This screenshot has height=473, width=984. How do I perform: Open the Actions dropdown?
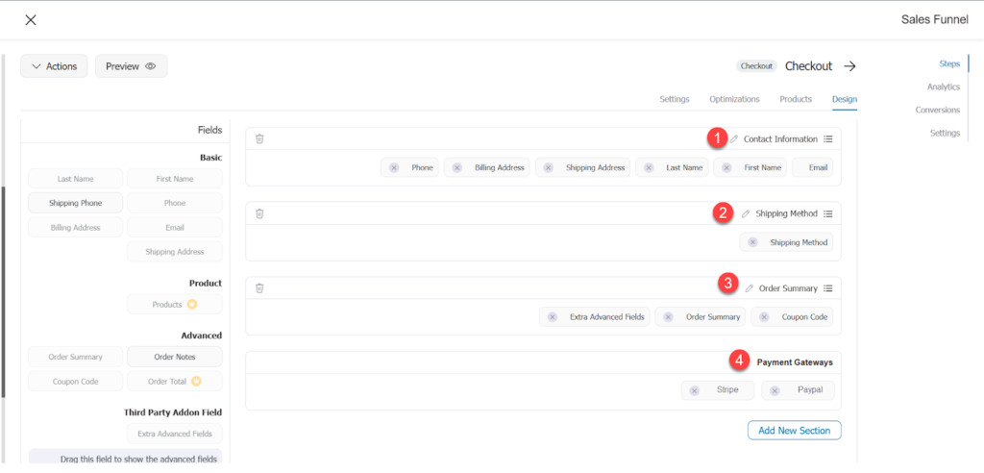(x=54, y=66)
